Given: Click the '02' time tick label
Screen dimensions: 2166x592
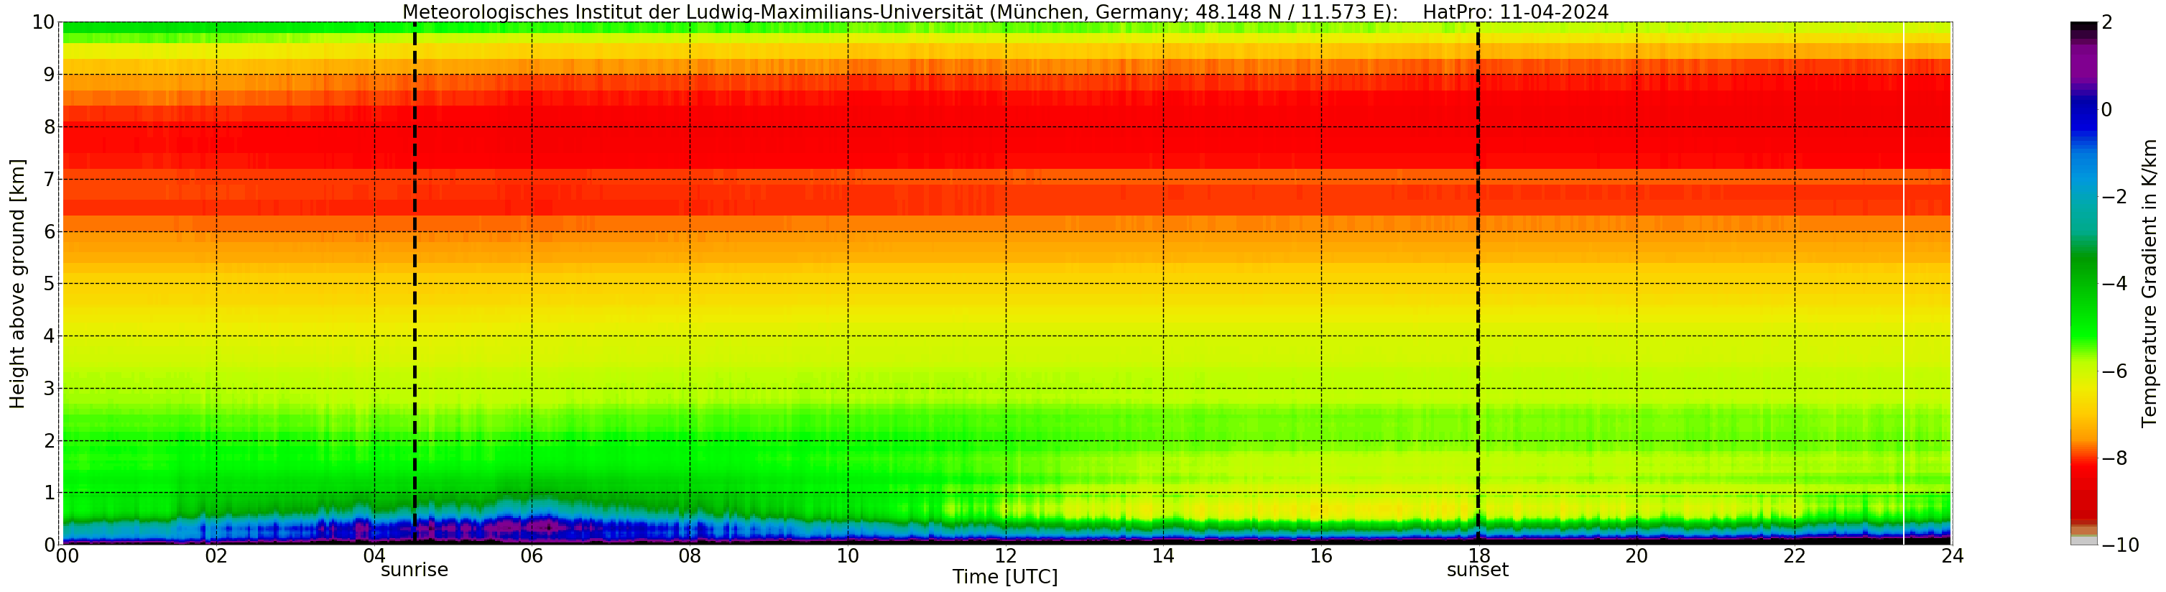Looking at the screenshot, I should pyautogui.click(x=216, y=556).
